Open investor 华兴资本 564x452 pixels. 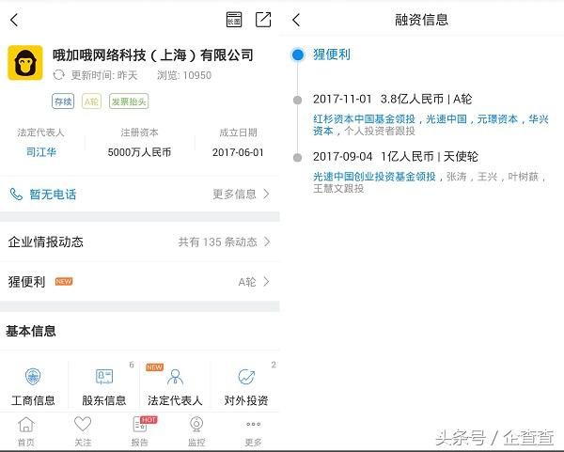539,119
